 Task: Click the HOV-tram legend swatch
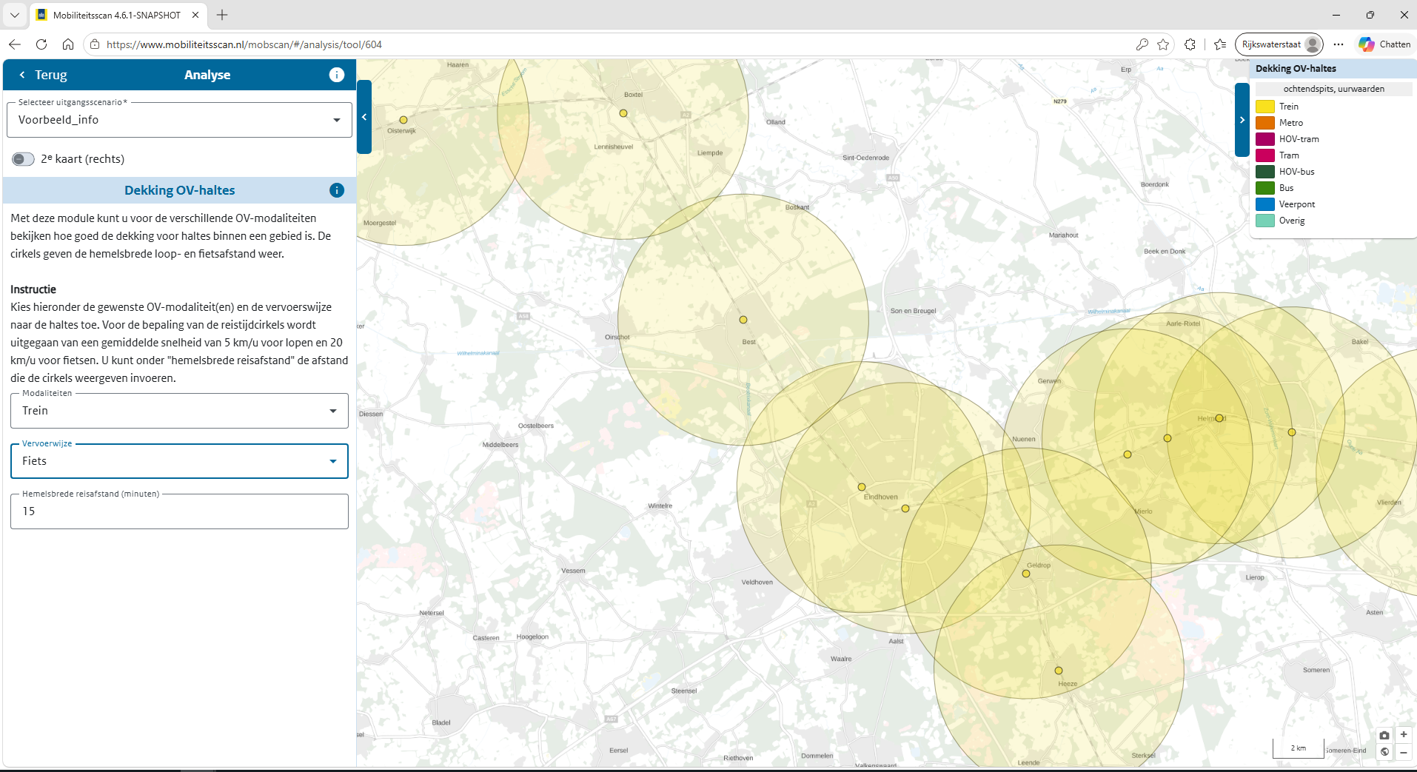(1265, 139)
